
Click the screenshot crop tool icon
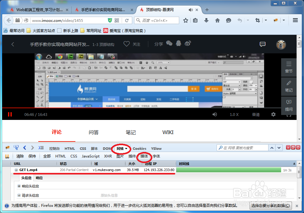257,20
